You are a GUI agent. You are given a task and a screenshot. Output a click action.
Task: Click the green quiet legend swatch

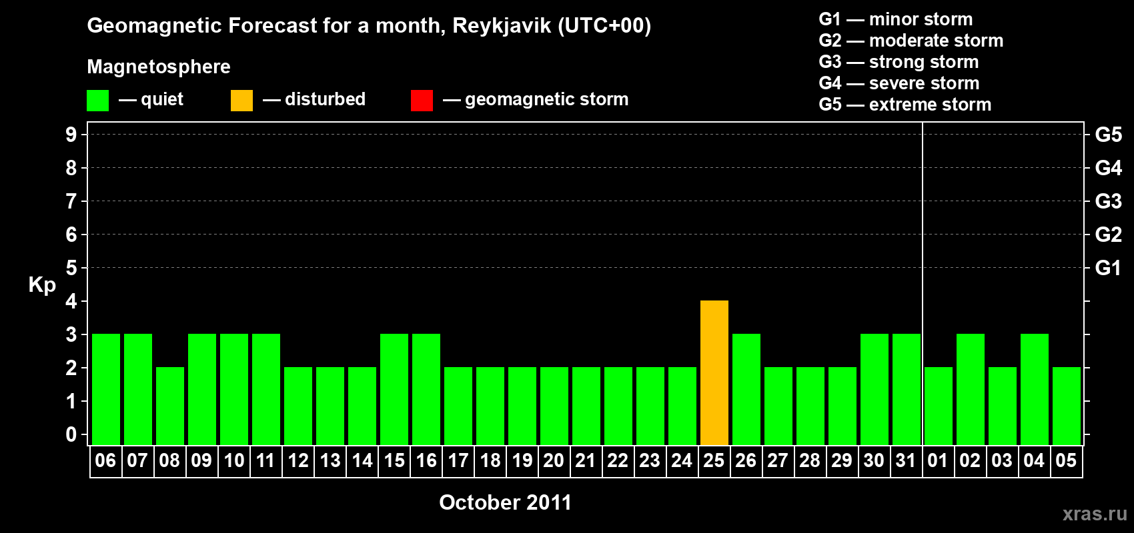[97, 101]
